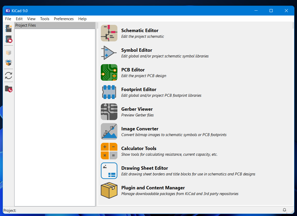Click Plugin and Content Manager title text

153,188
